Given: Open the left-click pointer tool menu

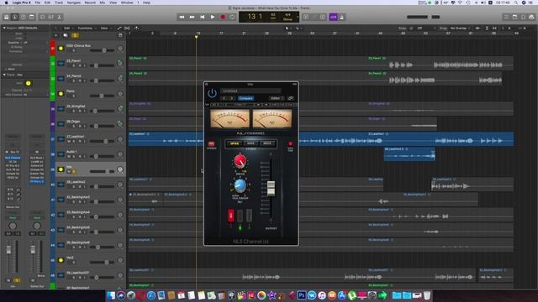Looking at the screenshot, I should click(x=287, y=28).
